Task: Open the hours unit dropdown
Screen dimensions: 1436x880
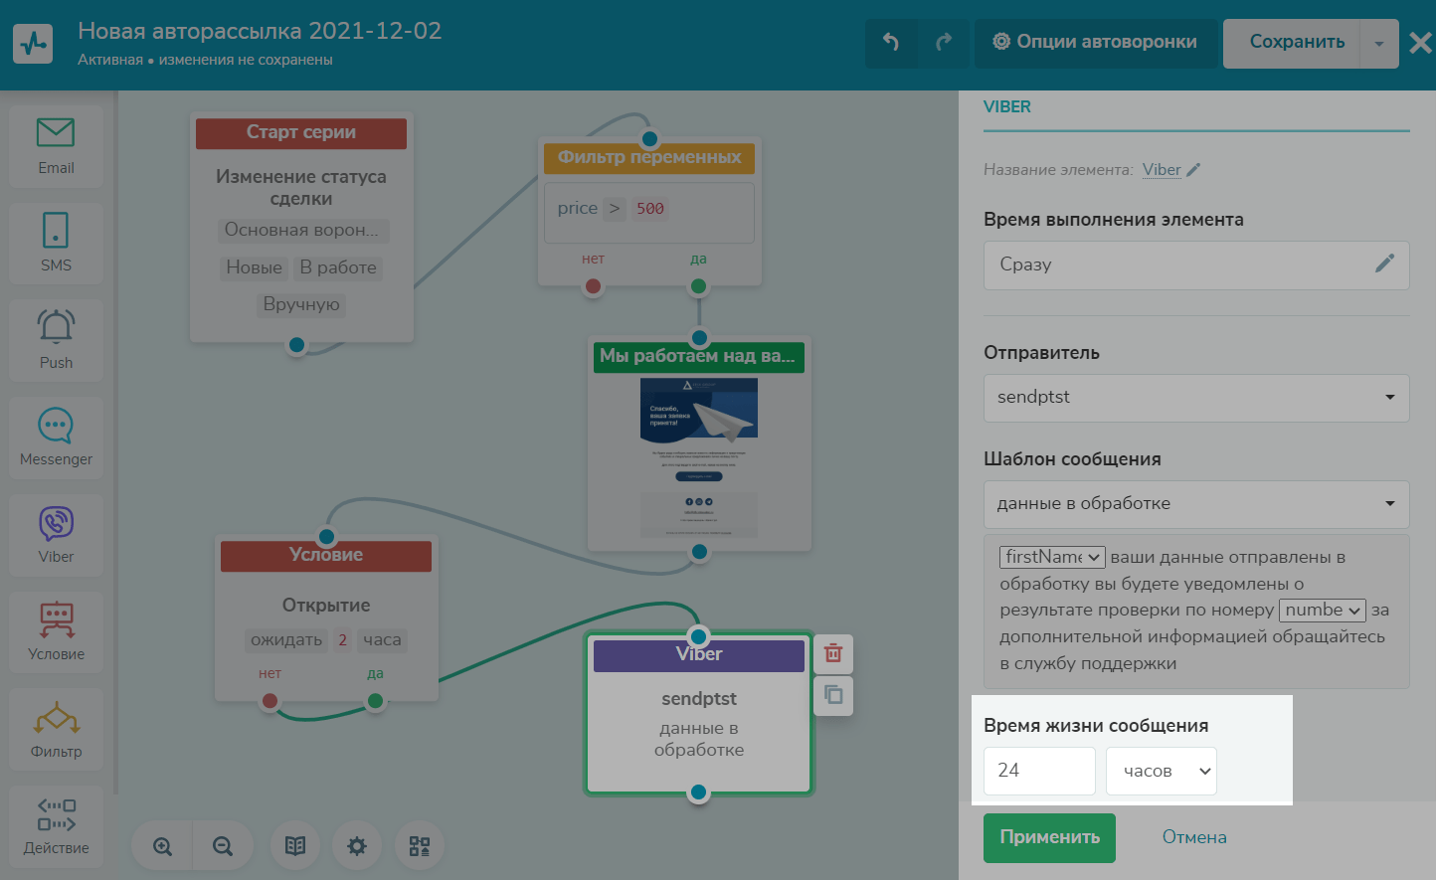Action: 1161,771
